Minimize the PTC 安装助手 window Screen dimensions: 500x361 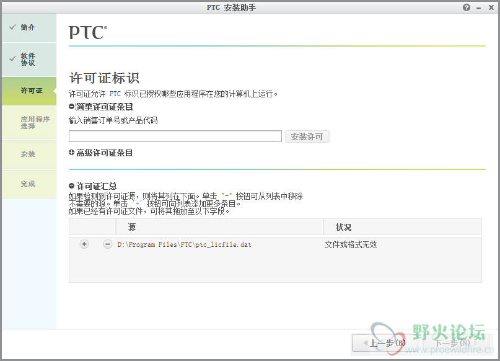tap(479, 8)
